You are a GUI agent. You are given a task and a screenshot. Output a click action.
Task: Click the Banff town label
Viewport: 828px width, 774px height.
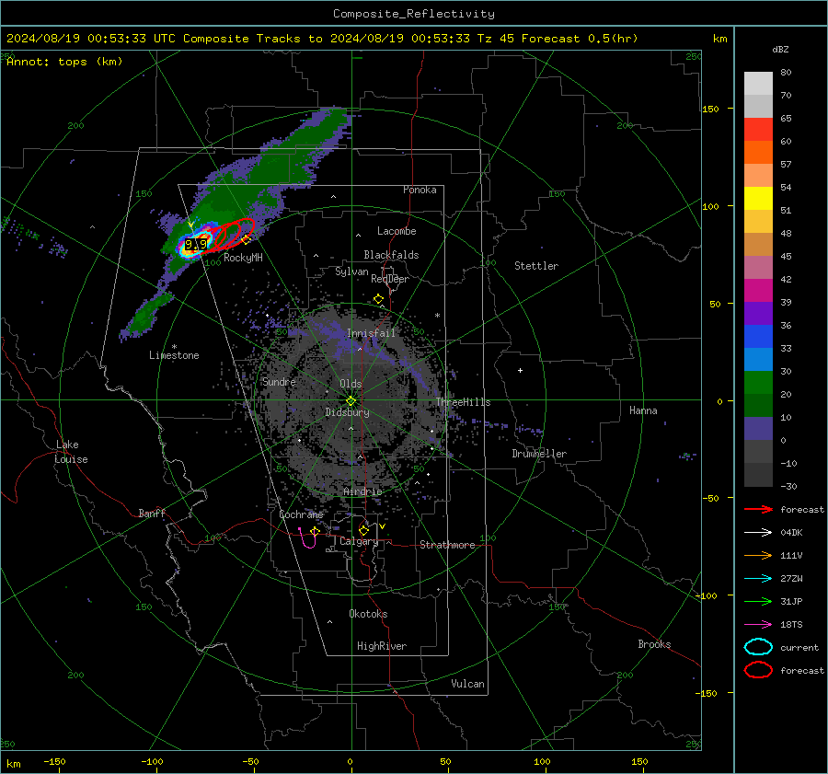click(152, 513)
